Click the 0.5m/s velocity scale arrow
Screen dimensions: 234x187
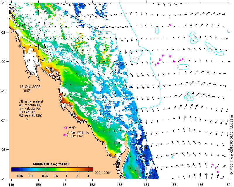pyautogui.click(x=26, y=119)
